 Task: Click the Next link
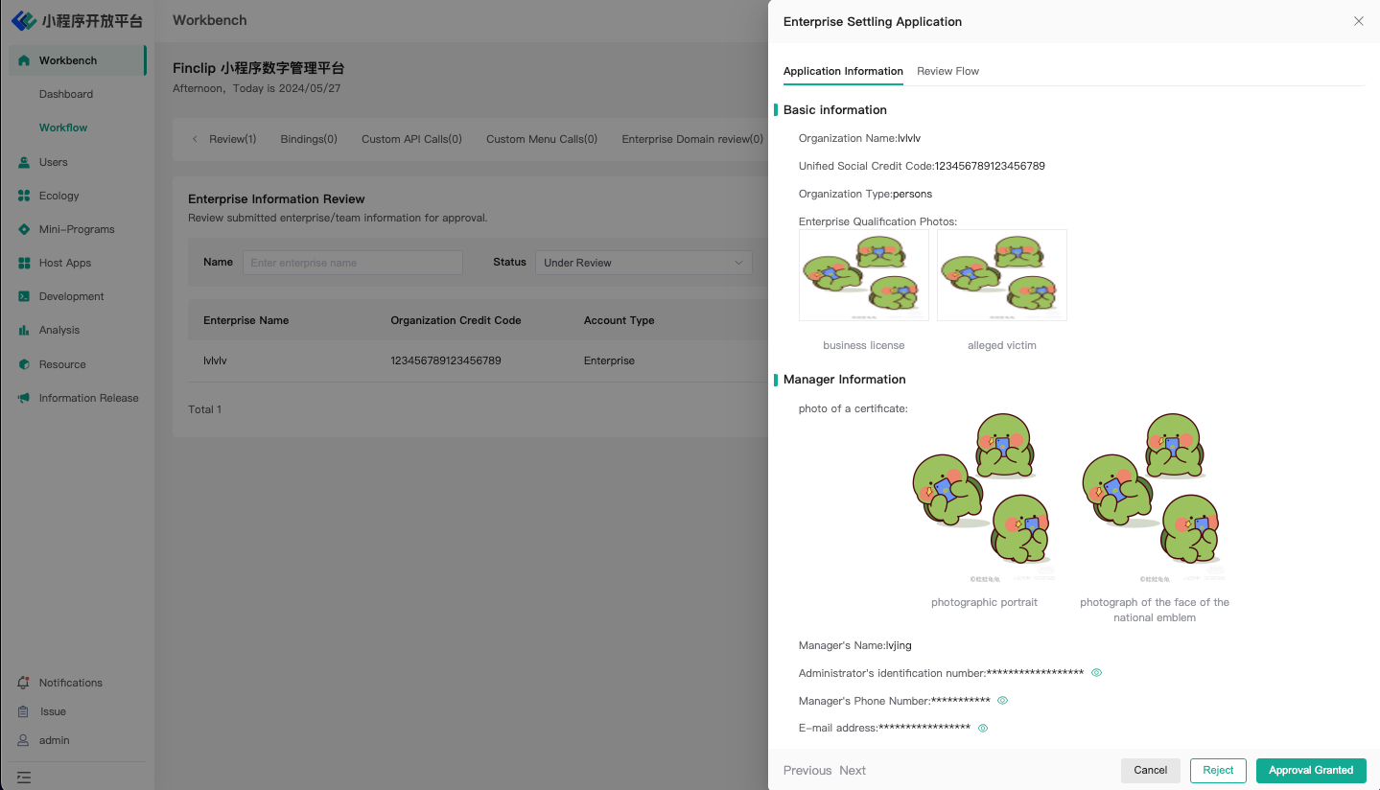click(x=853, y=770)
